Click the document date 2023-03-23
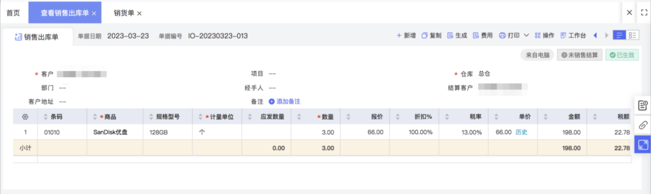 [x=128, y=36]
